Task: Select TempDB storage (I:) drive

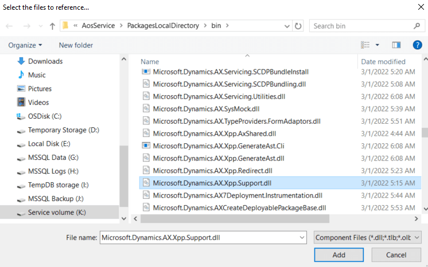Action: point(59,185)
